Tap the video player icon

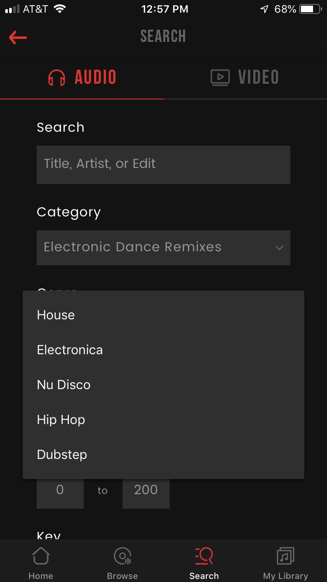pyautogui.click(x=220, y=78)
